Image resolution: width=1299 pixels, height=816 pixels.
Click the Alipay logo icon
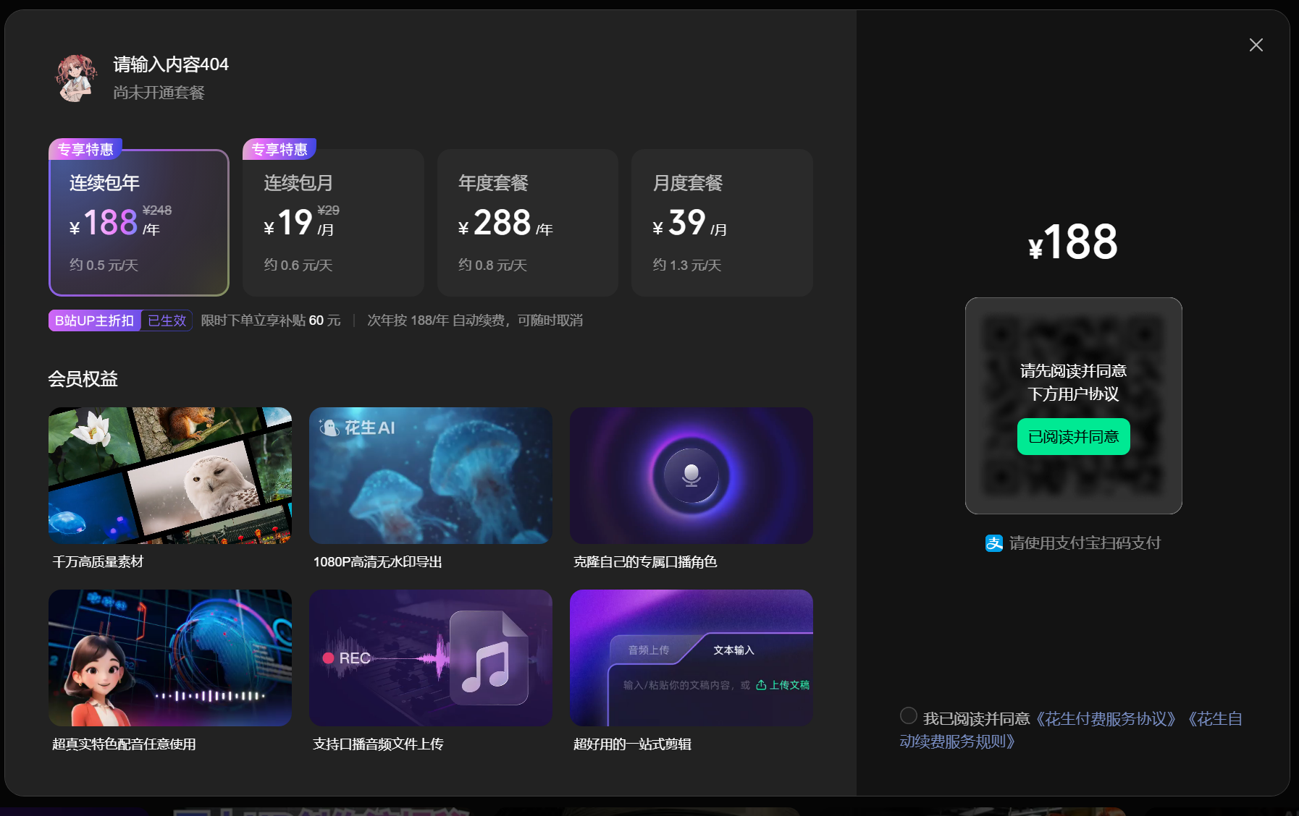[x=994, y=543]
